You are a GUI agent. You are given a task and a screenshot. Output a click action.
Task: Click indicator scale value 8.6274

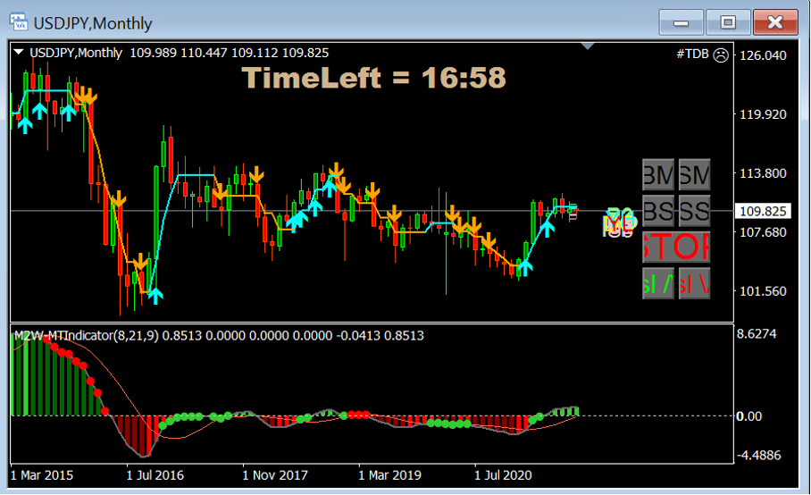pyautogui.click(x=757, y=333)
